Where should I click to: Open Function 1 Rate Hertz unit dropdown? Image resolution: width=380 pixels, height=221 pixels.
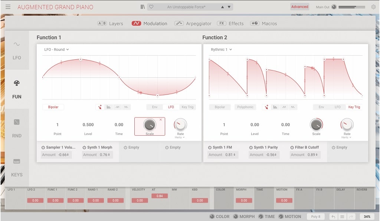tap(180, 137)
